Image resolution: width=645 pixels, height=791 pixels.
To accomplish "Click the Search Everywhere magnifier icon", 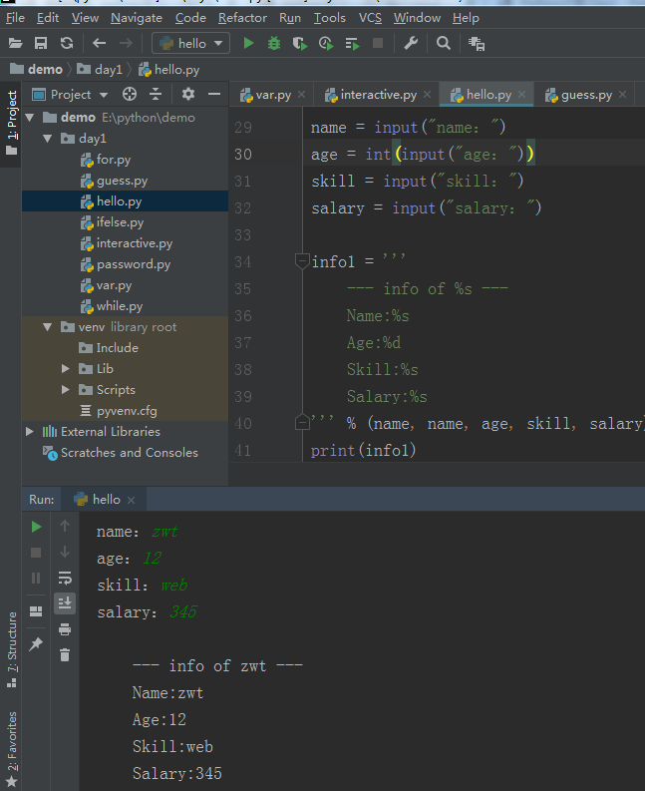I will pyautogui.click(x=444, y=43).
